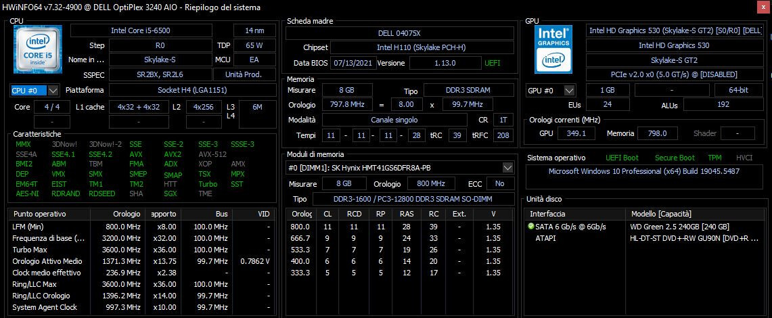The width and height of the screenshot is (772, 318).
Task: Click the 14 nm process value
Action: pos(254,30)
